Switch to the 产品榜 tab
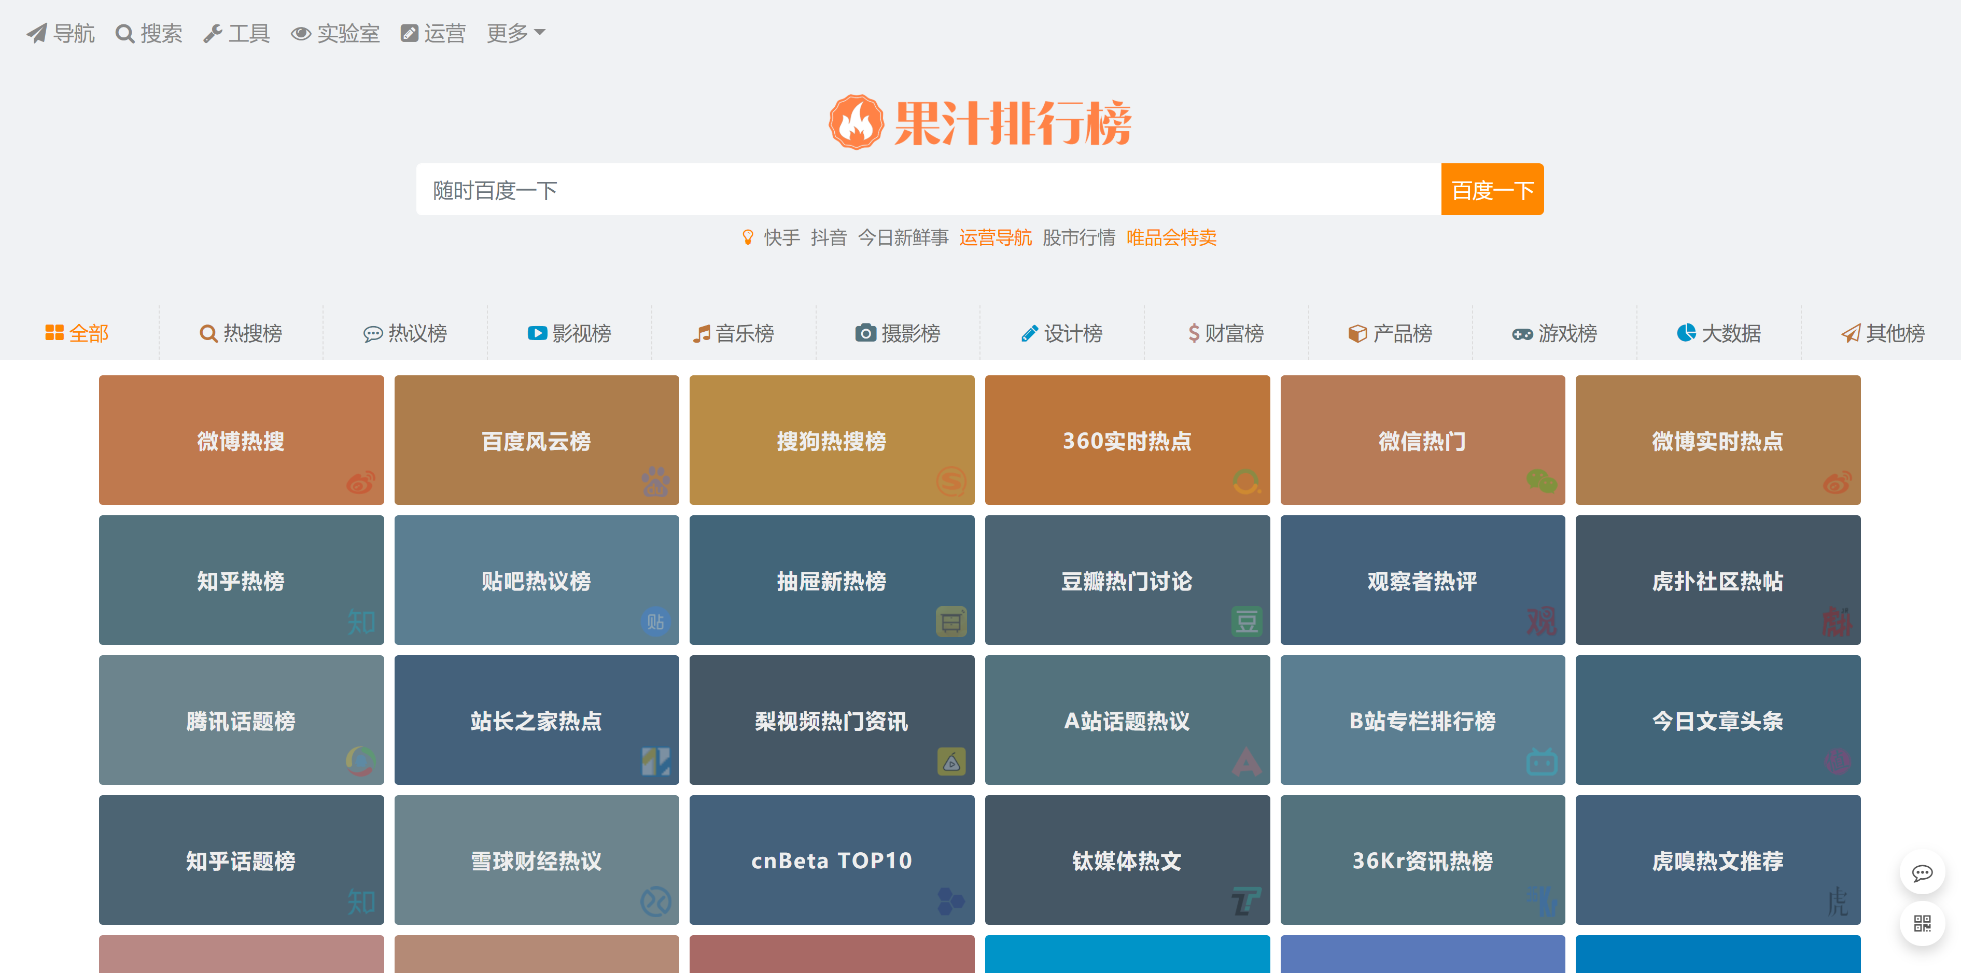This screenshot has width=1961, height=973. point(1390,333)
